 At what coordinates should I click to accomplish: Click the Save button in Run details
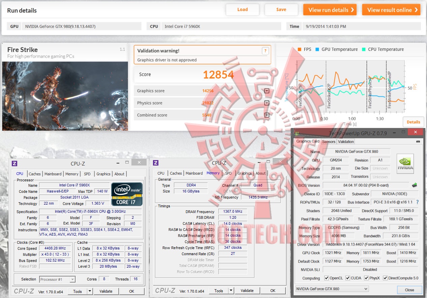[281, 9]
